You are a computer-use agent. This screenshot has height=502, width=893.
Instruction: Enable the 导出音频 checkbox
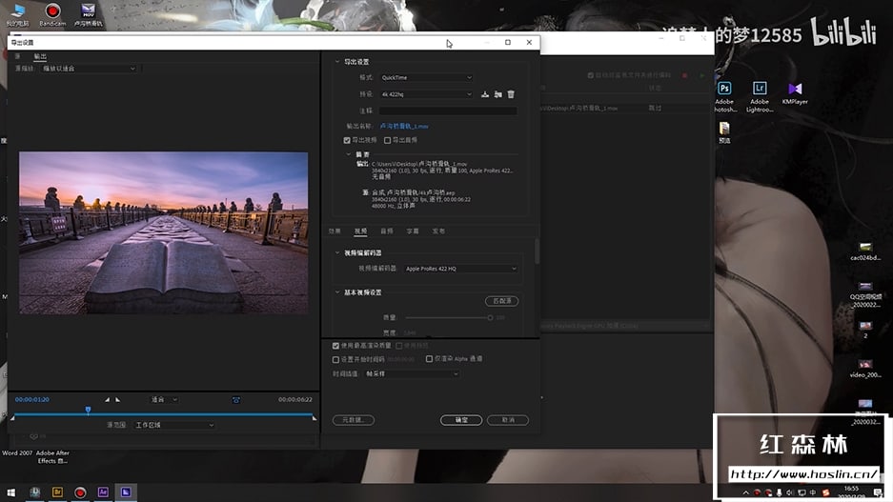[x=387, y=140]
